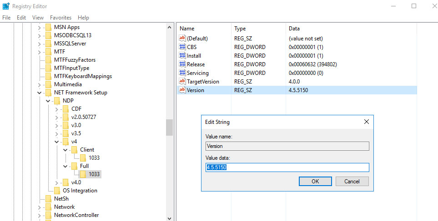
Task: Click the data value 0x00060632 (394802)
Action: click(312, 64)
